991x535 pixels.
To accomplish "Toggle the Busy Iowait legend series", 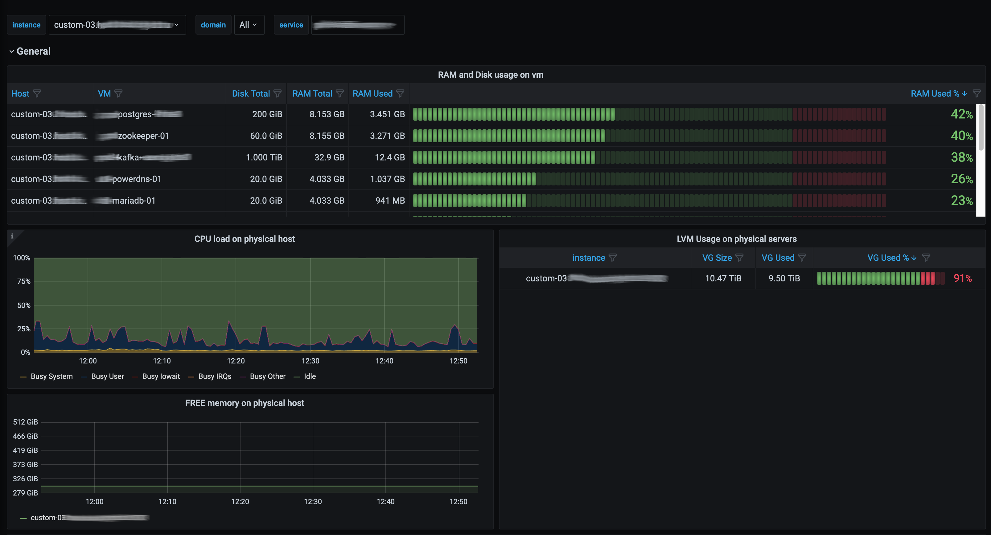I will [x=160, y=376].
